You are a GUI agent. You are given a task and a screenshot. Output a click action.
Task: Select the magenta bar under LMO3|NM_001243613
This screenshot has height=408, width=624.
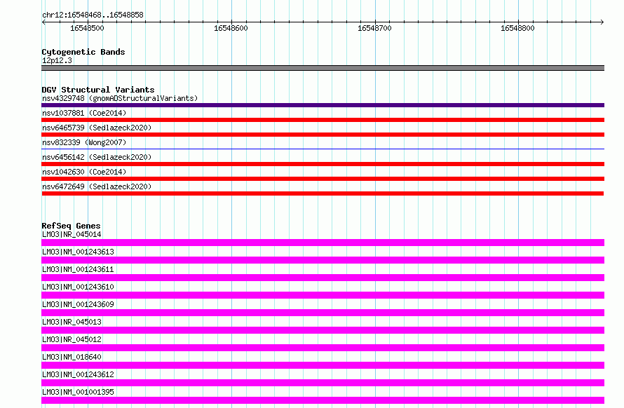tap(323, 260)
